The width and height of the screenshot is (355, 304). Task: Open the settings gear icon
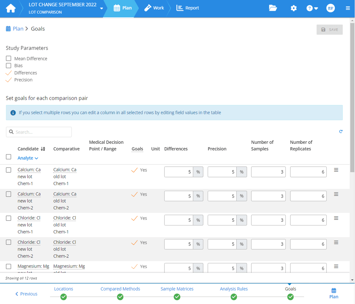pos(293,8)
